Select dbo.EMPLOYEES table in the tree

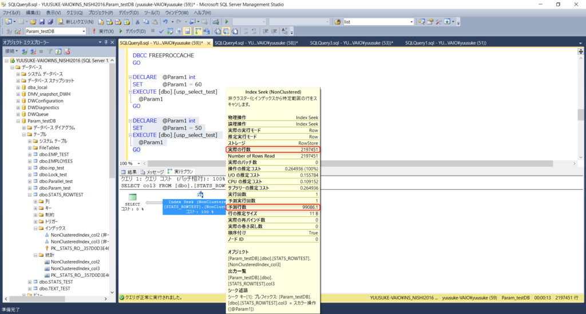click(x=56, y=161)
